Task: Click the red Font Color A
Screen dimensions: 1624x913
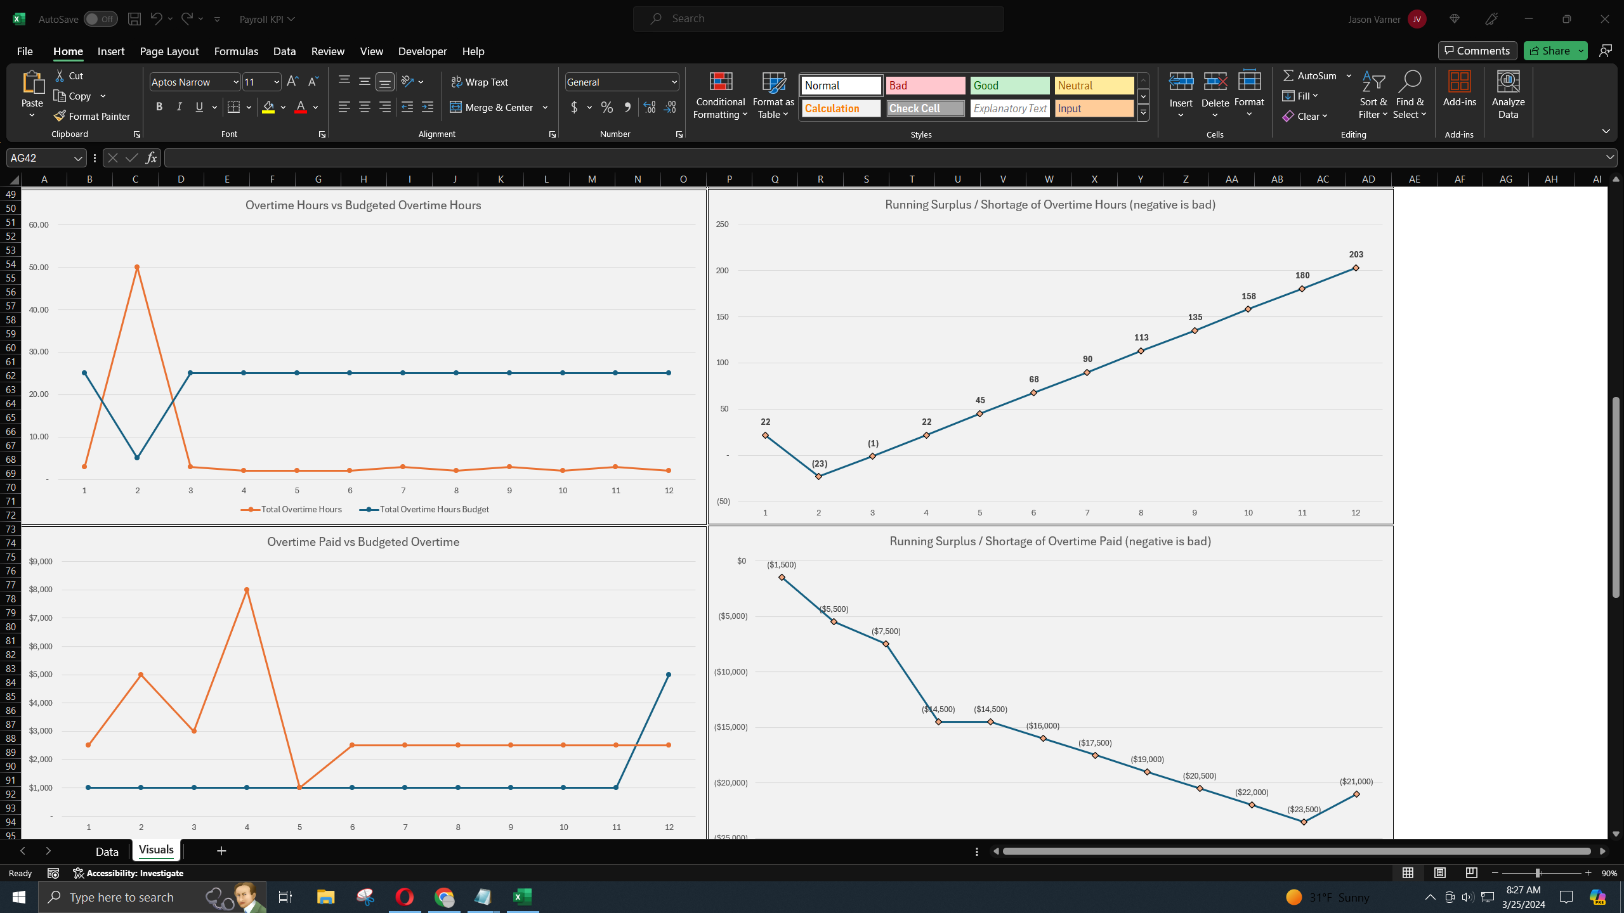Action: click(301, 107)
